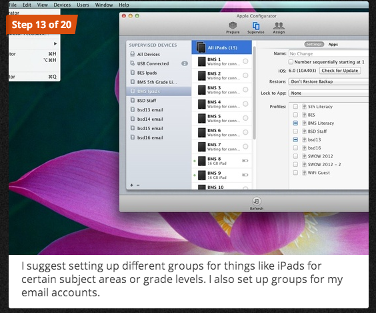
Task: Open the Restore dropdown
Action: pos(328,81)
